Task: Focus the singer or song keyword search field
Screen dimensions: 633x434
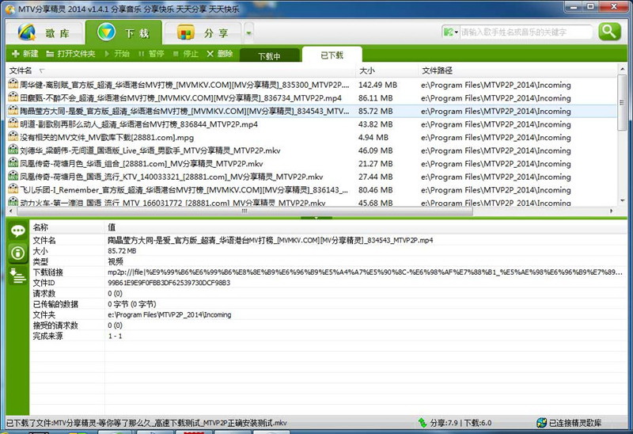Action: click(525, 32)
